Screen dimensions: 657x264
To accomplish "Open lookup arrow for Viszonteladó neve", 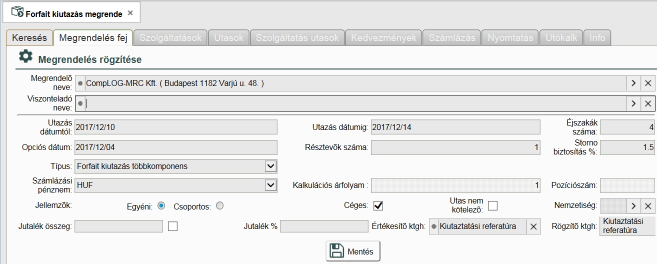I will (633, 103).
